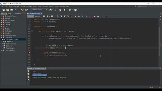The width and height of the screenshot is (162, 91).
Task: Click the Save All icon
Action: pos(16,10)
